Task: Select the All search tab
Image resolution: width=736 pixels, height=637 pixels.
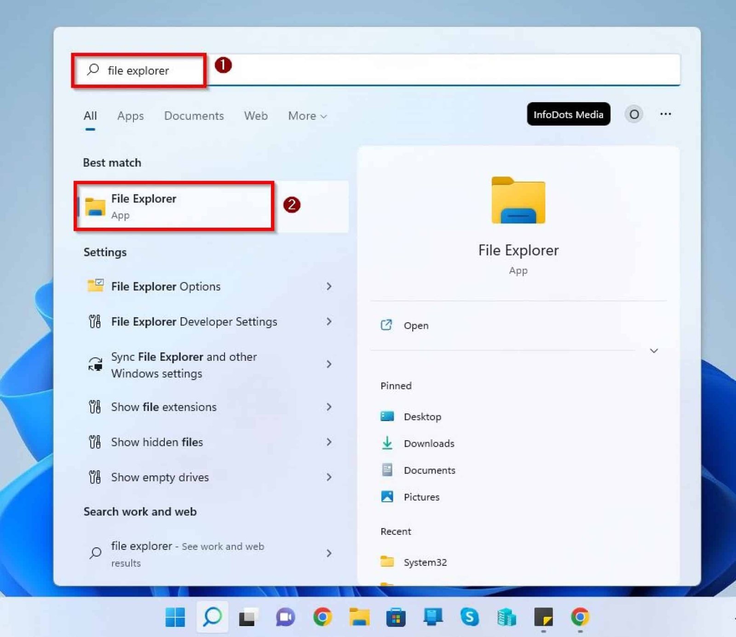Action: click(90, 116)
